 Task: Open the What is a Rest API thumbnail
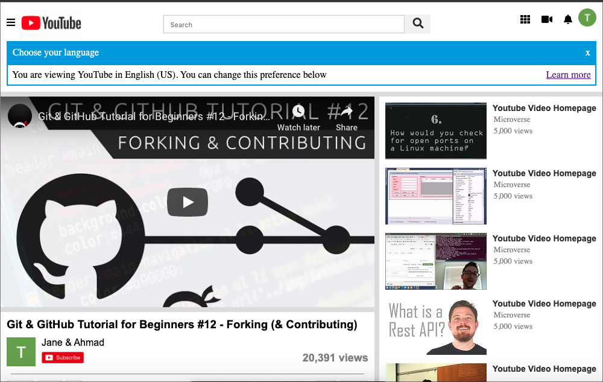436,326
